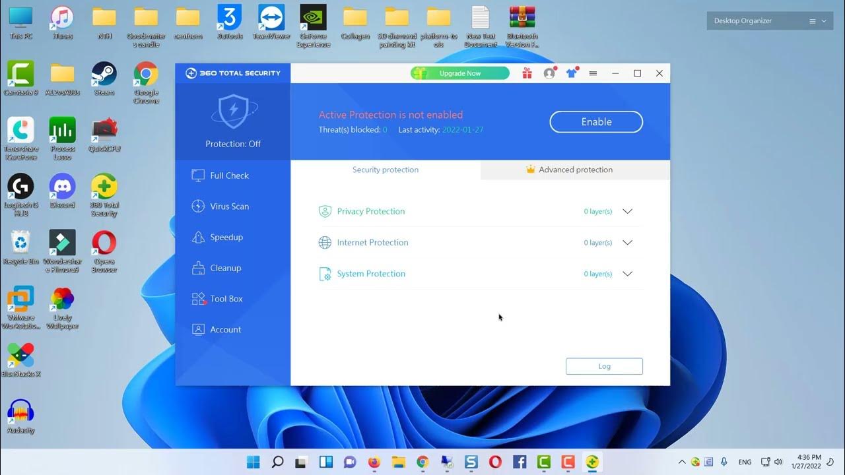Click the System Protection gear icon
This screenshot has width=845, height=475.
(325, 274)
